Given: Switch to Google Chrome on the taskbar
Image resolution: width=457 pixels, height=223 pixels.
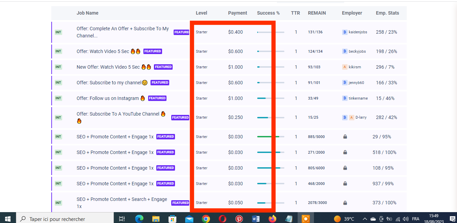Looking at the screenshot, I should click(206, 219).
